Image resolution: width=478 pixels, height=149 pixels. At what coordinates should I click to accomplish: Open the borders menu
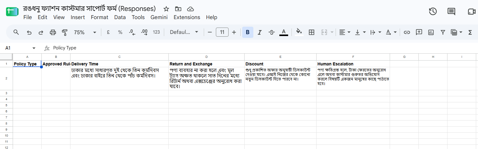pyautogui.click(x=312, y=32)
